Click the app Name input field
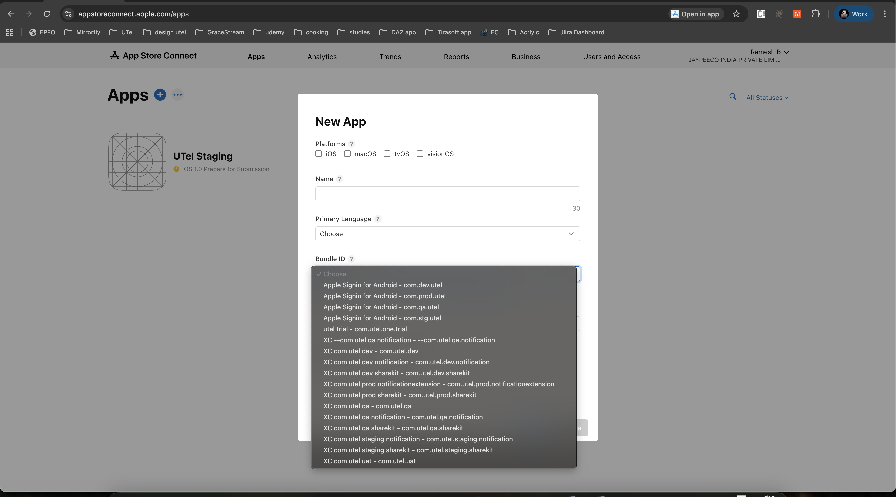 (448, 194)
